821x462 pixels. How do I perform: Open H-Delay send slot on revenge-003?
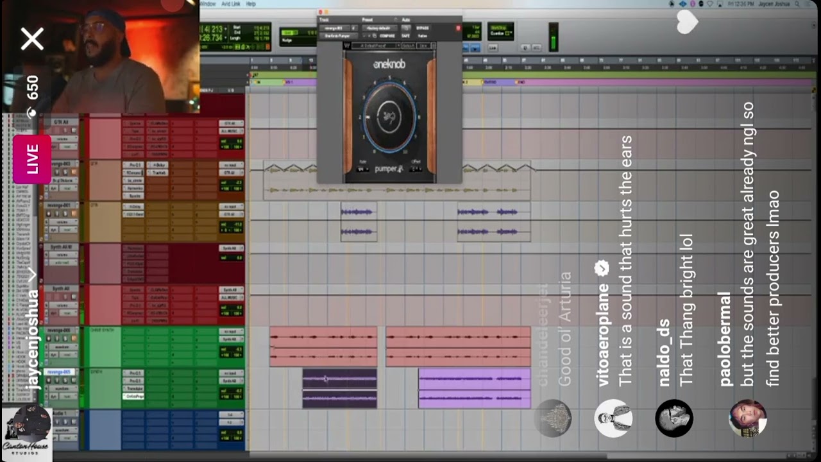(157, 165)
